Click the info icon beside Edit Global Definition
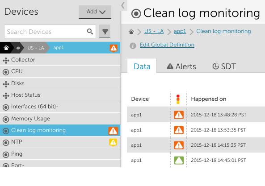This screenshot has height=186, width=265. (x=133, y=45)
